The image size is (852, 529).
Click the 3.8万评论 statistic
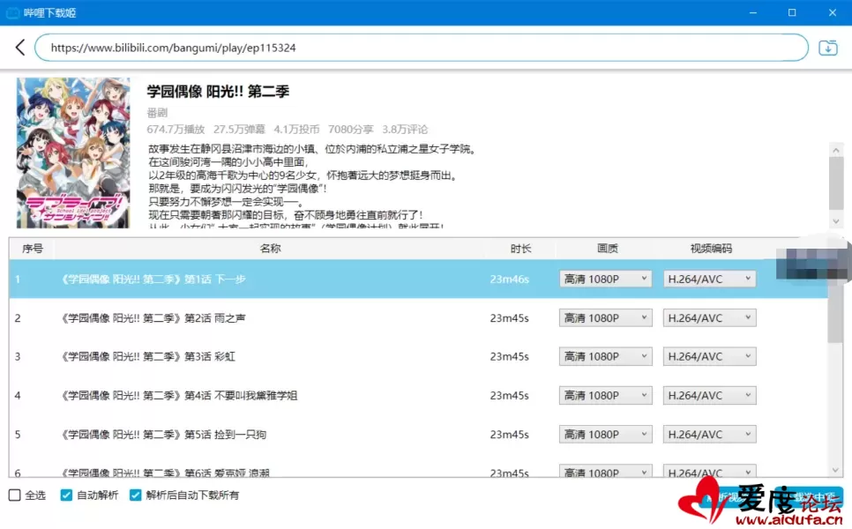(x=405, y=130)
